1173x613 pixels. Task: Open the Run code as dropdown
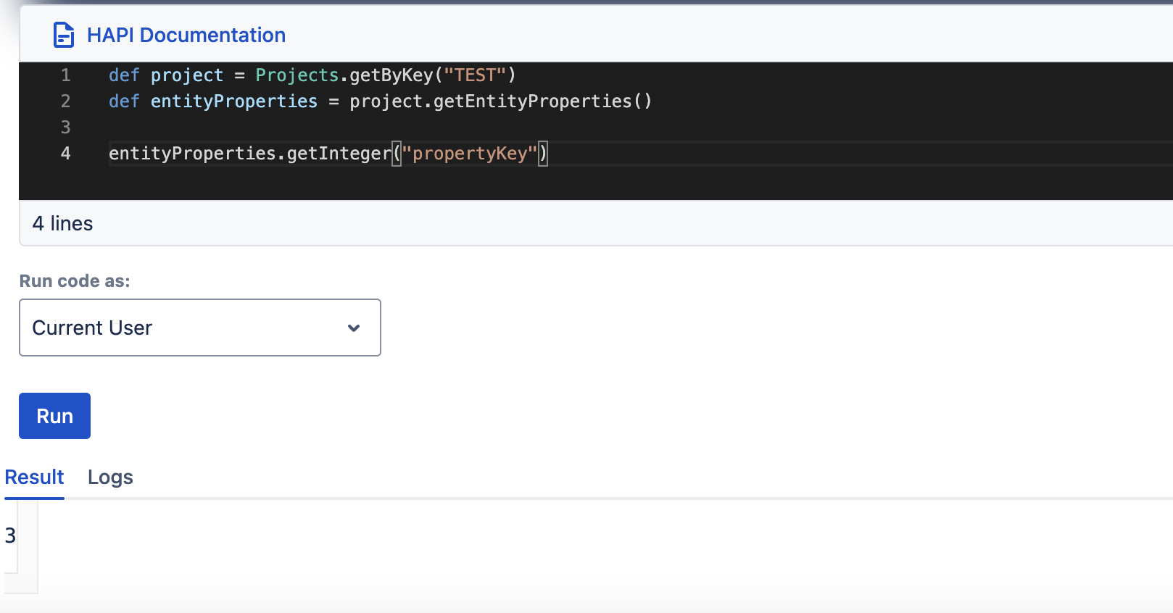pos(200,328)
